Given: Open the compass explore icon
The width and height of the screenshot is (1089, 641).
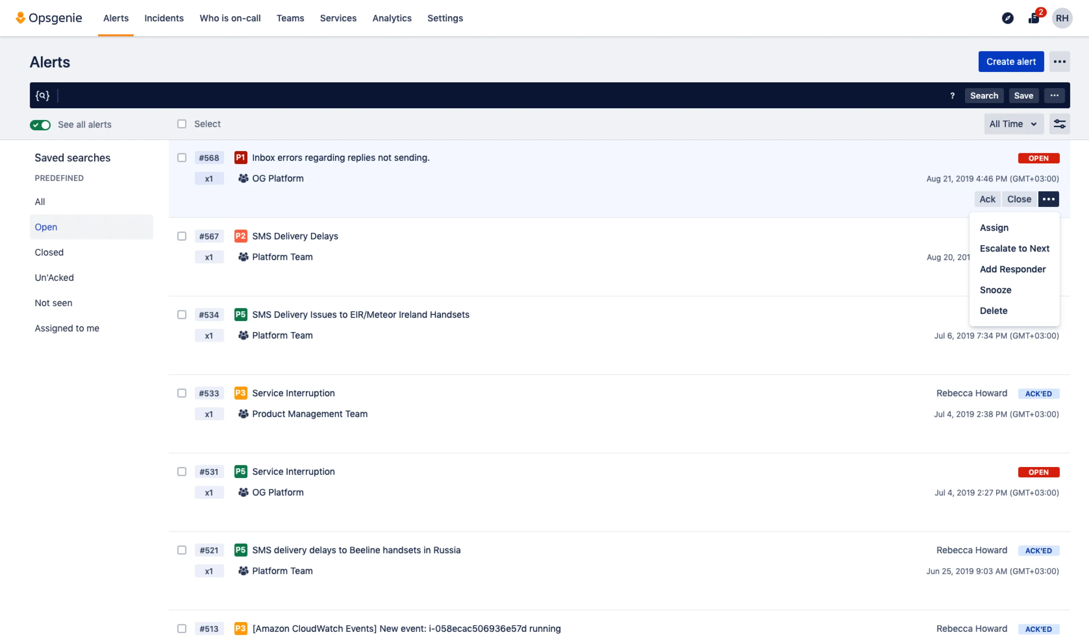Looking at the screenshot, I should [1007, 18].
